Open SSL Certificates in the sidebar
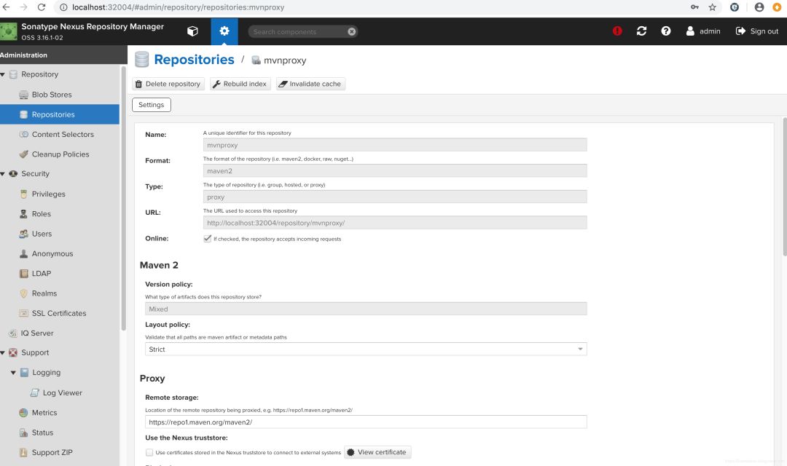This screenshot has height=466, width=787. [x=59, y=314]
